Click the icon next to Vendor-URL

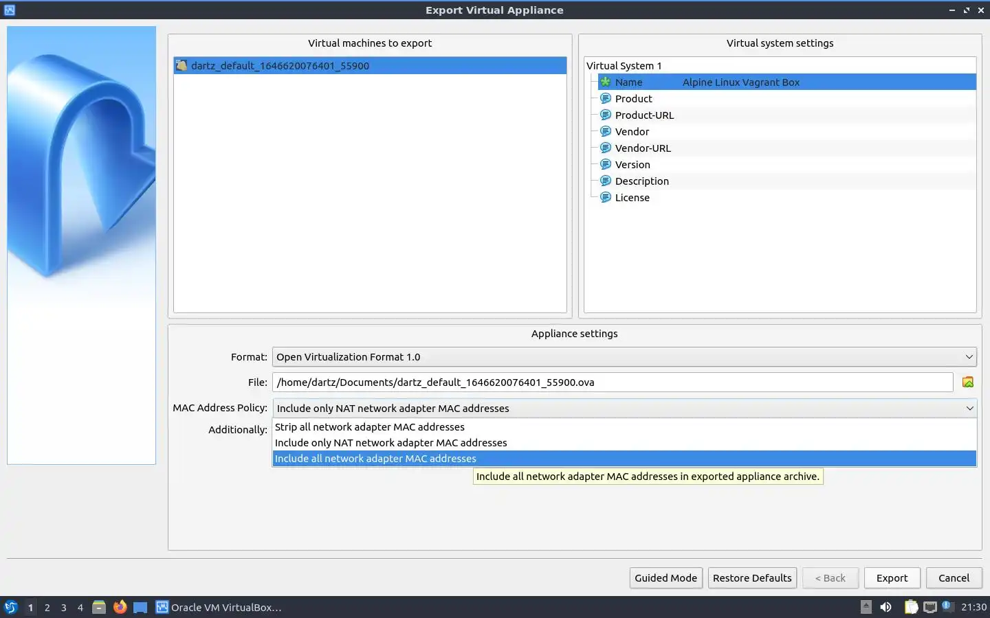[606, 148]
